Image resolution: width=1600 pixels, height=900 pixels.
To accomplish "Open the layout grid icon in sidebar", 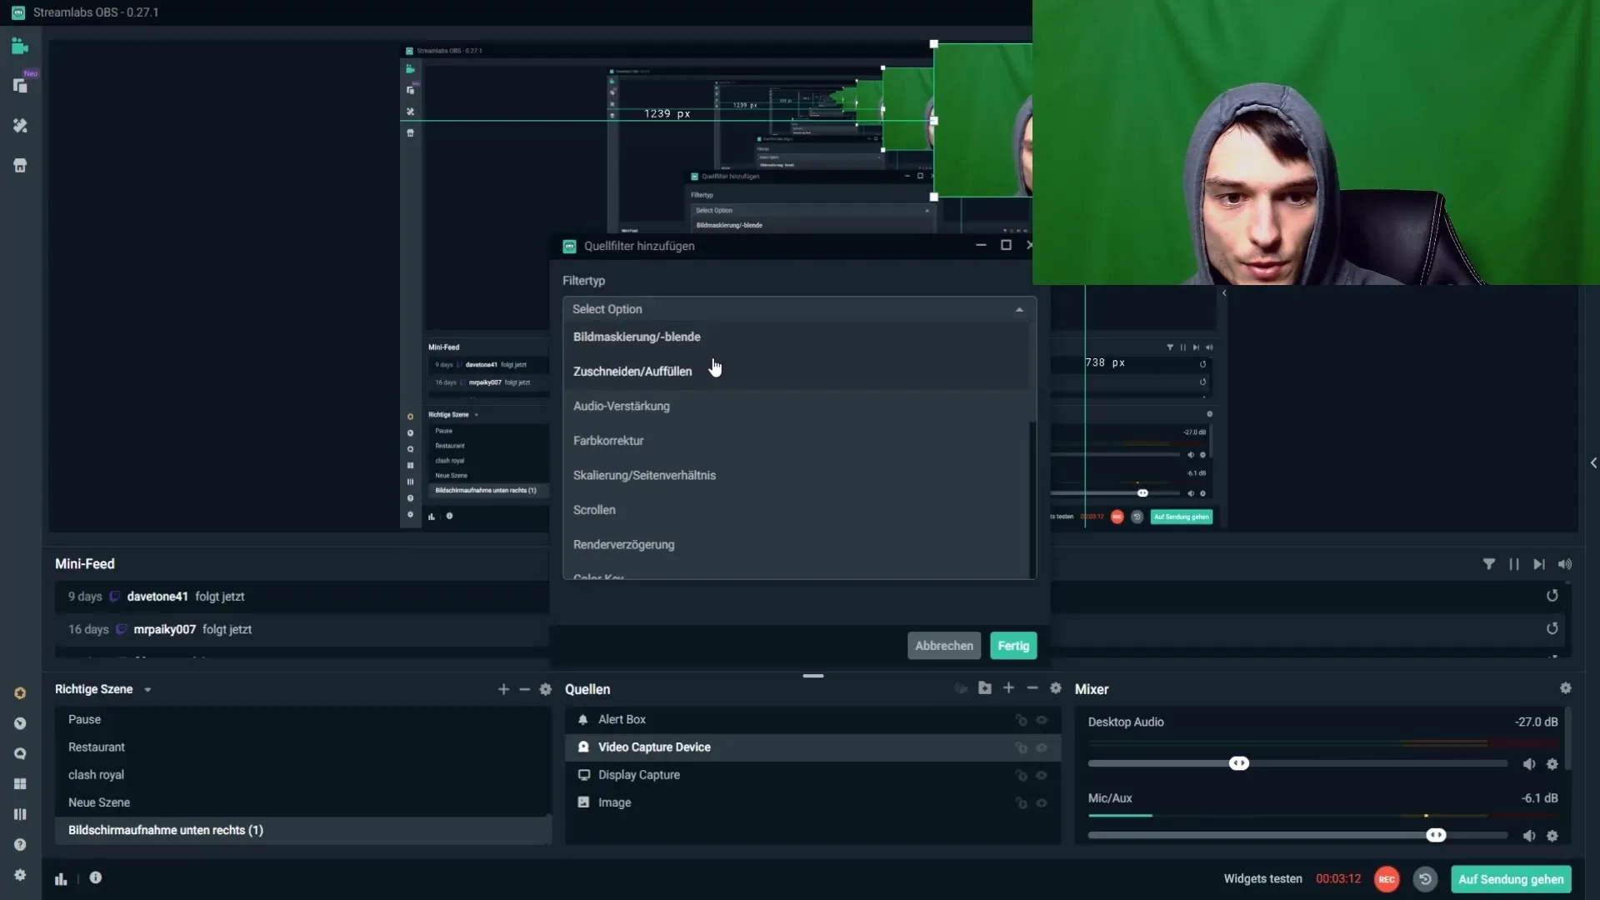I will click(20, 784).
